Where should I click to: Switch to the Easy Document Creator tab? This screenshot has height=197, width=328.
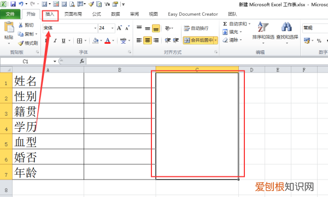pos(193,14)
